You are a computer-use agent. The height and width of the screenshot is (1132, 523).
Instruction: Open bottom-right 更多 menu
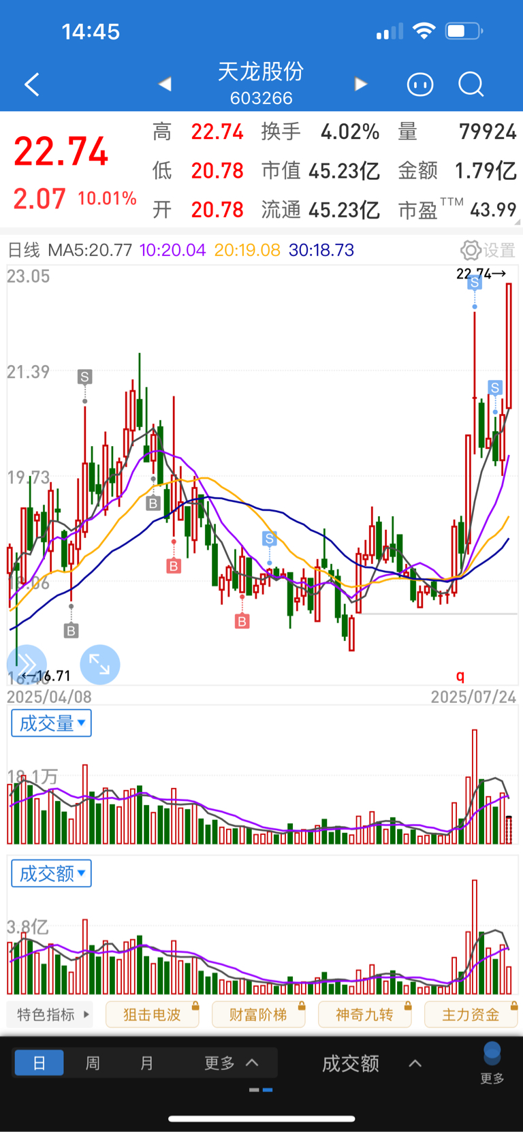coord(492,1063)
